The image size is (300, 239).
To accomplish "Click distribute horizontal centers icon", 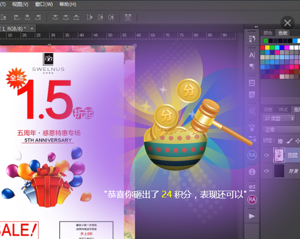I will coord(100,17).
